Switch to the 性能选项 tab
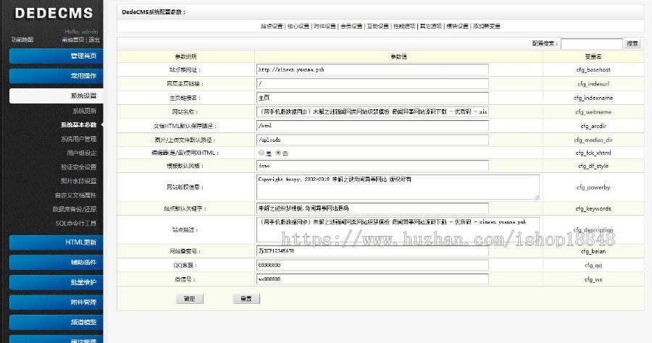The image size is (652, 343). pos(404,26)
